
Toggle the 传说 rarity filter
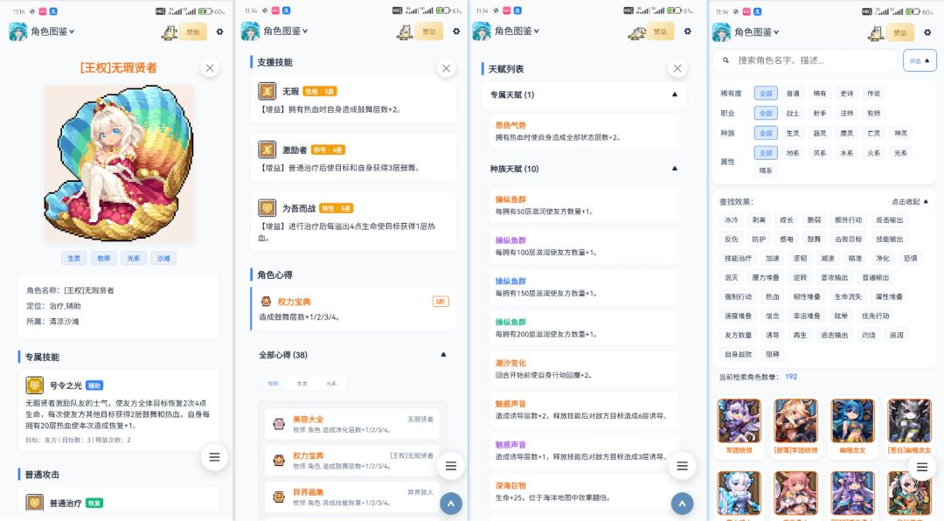tap(873, 94)
